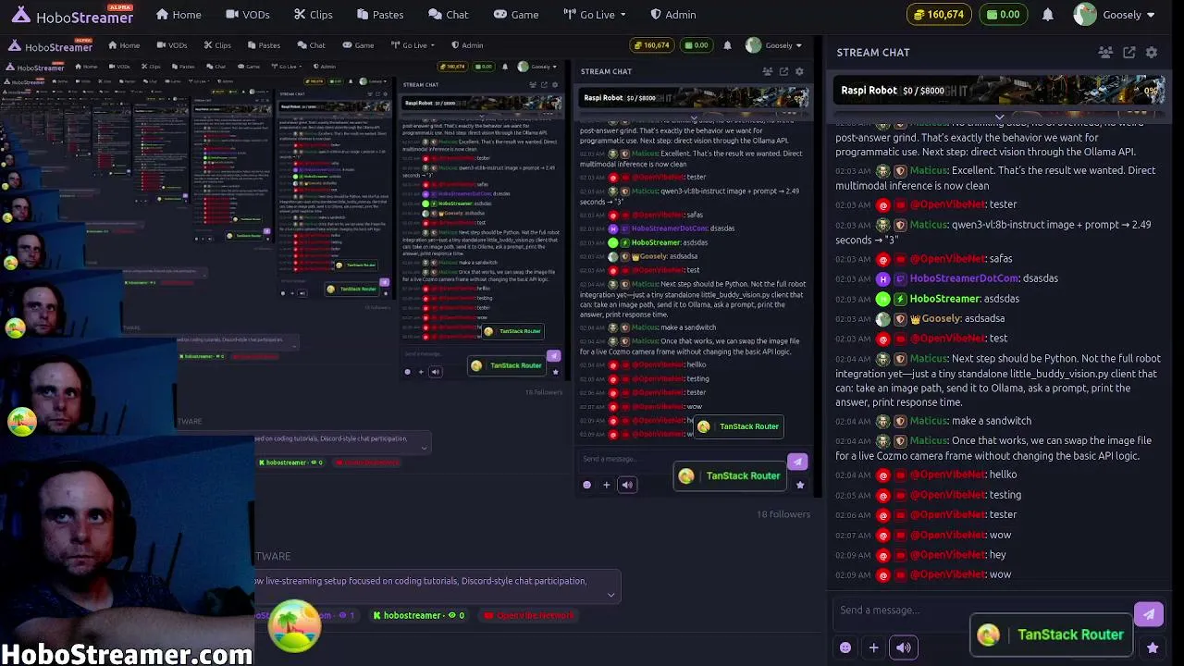Click the green hobostreamer chip in the largest mirrored copy
The image size is (1184, 666).
tap(418, 615)
